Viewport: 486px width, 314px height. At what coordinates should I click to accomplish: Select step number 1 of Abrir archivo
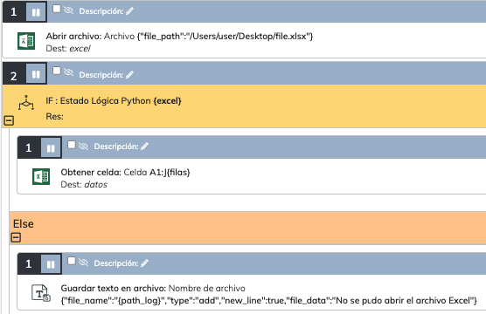(14, 12)
